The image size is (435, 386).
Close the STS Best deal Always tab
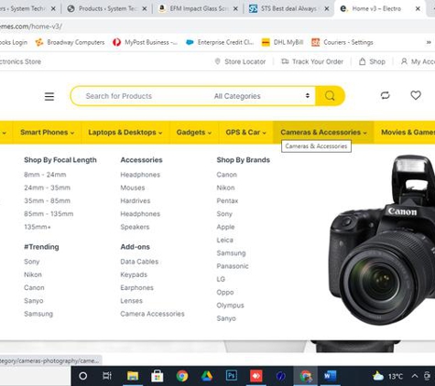[327, 9]
